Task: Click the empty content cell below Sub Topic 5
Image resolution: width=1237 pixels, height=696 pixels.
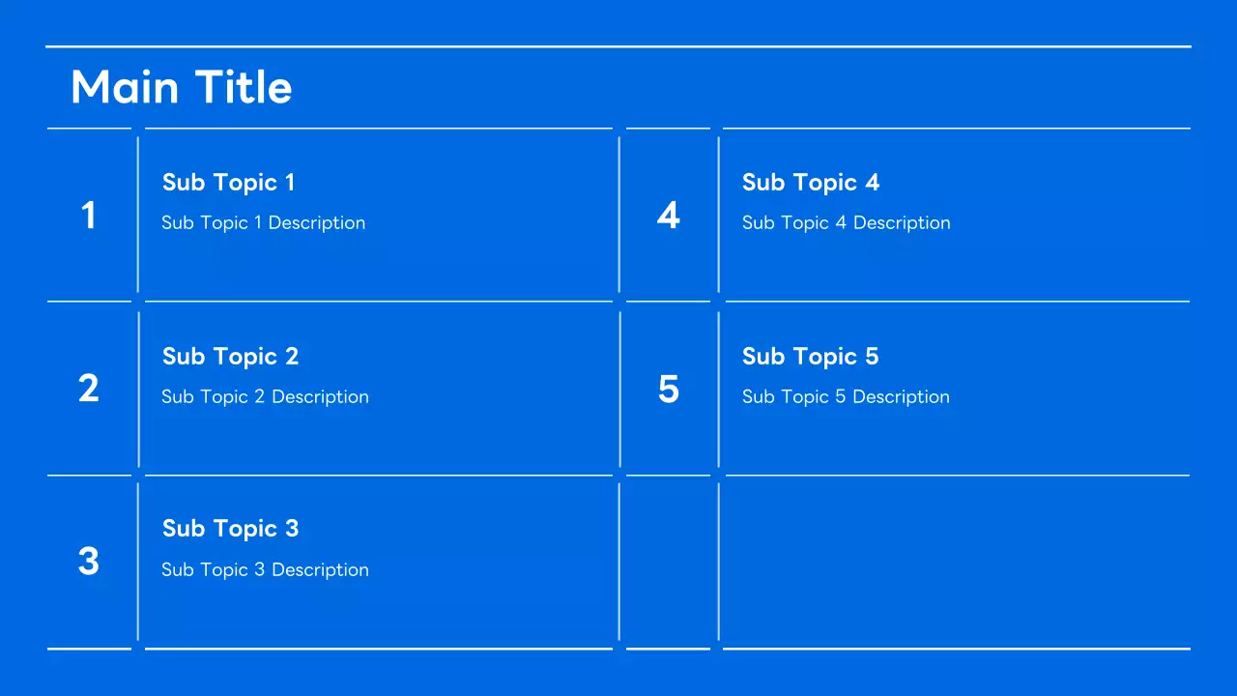Action: [x=955, y=562]
